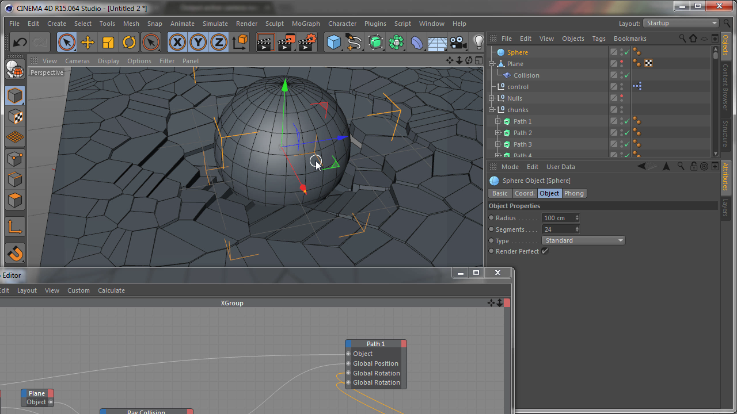Screen dimensions: 737x414
Task: Open the Character menu
Action: coord(342,24)
